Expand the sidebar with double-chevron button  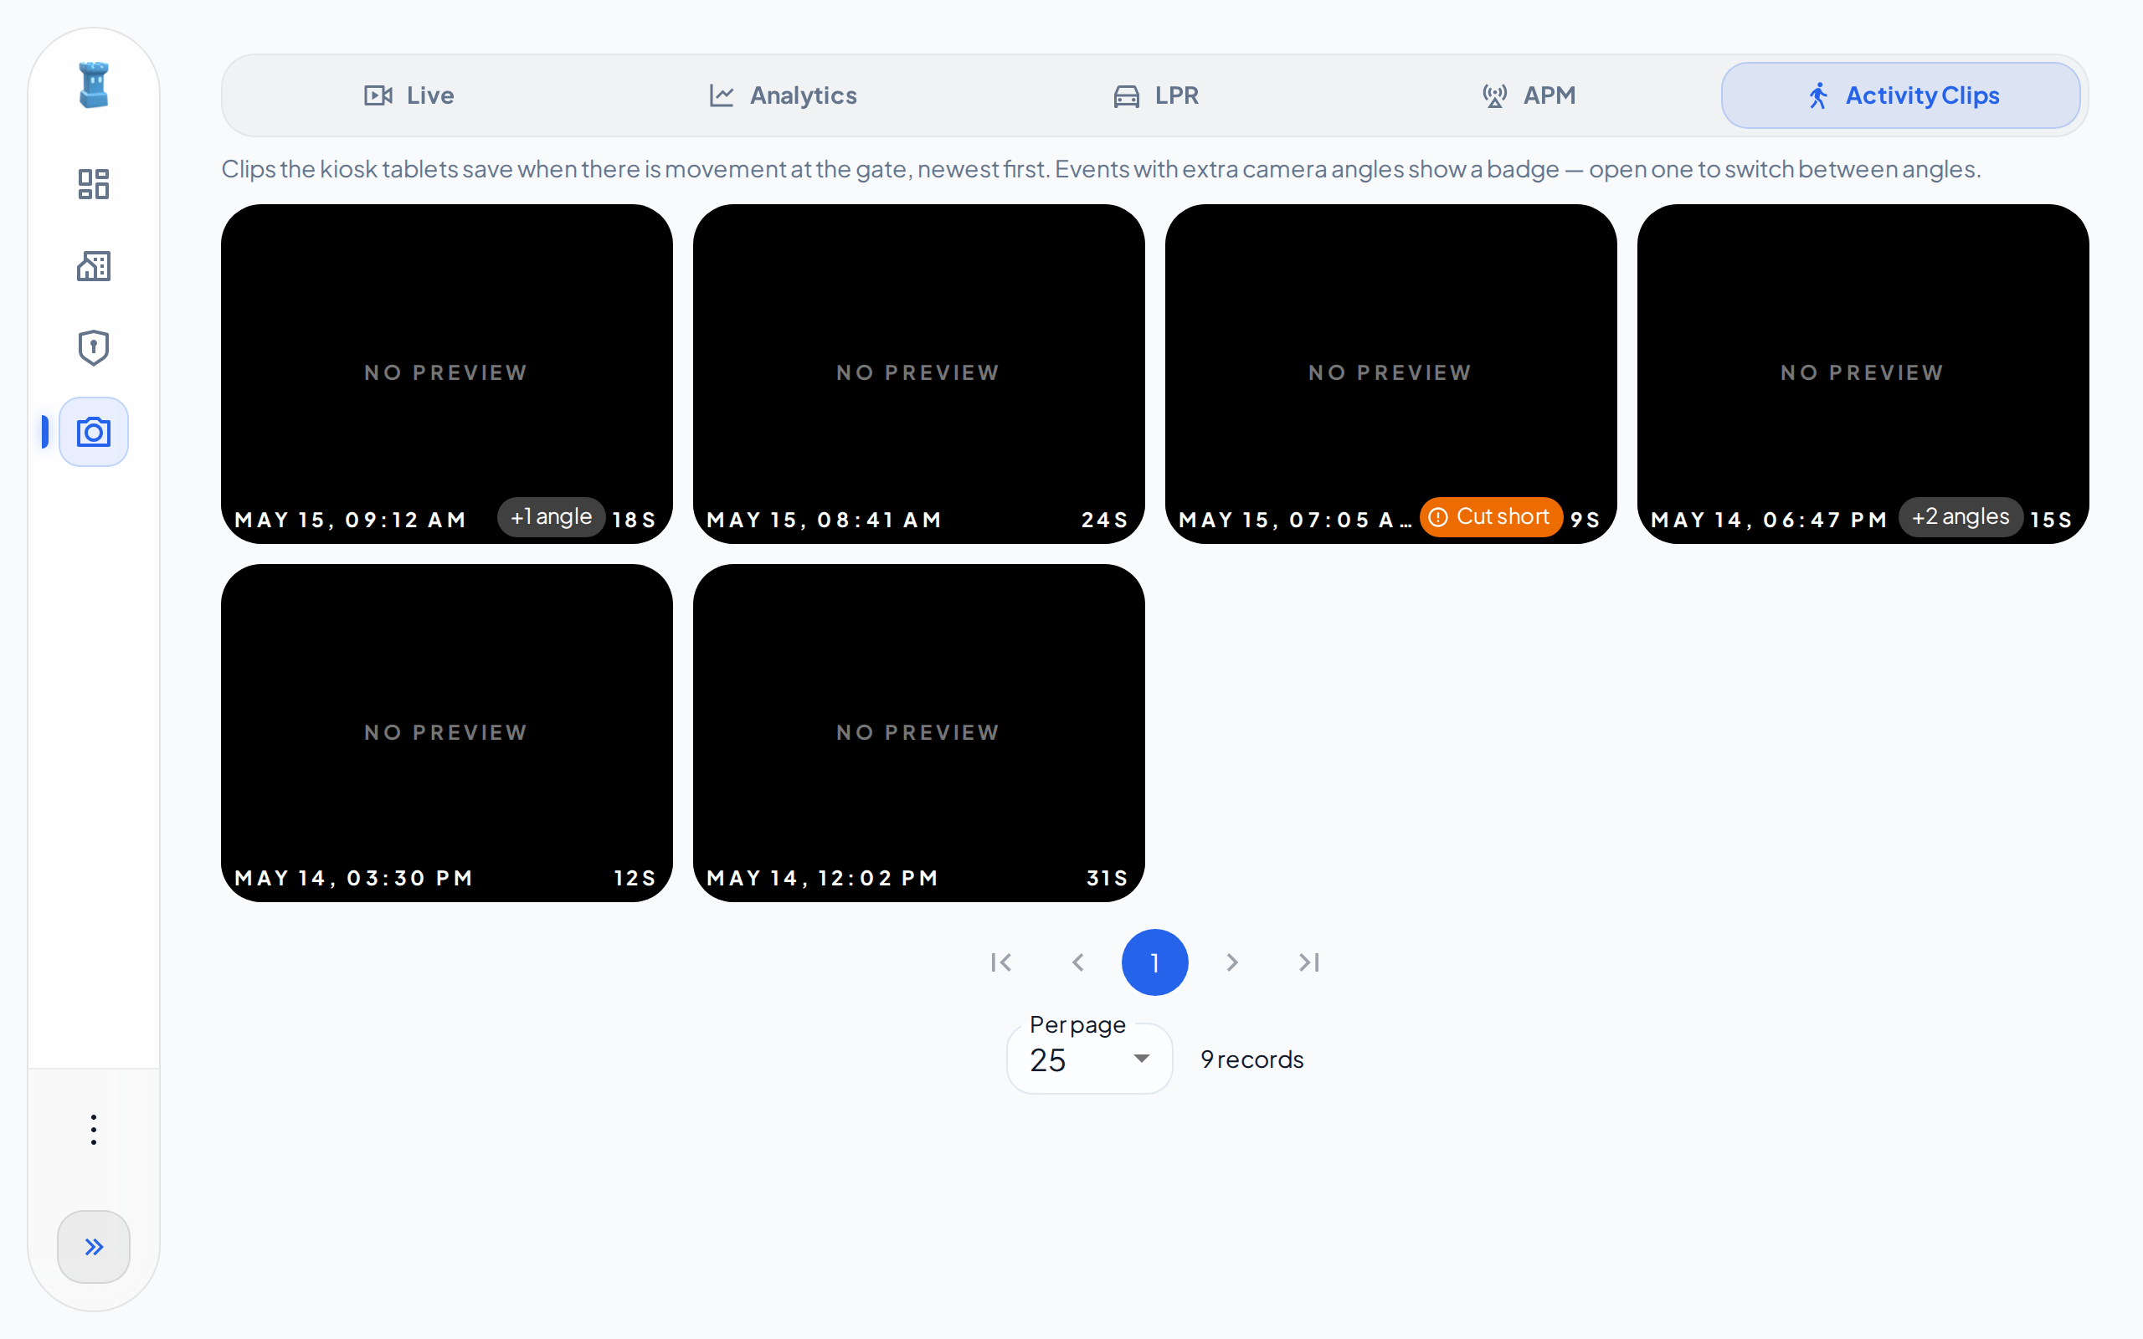pyautogui.click(x=94, y=1247)
